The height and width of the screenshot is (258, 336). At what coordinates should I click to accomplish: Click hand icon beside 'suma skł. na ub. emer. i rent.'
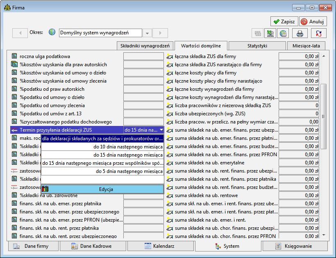tap(170, 220)
